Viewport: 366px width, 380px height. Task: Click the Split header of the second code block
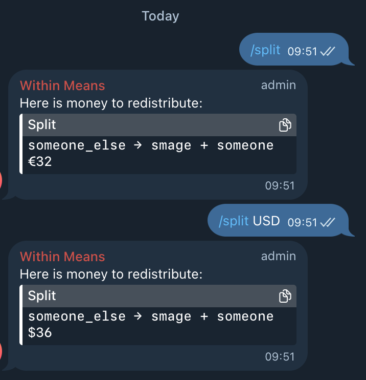pyautogui.click(x=42, y=295)
